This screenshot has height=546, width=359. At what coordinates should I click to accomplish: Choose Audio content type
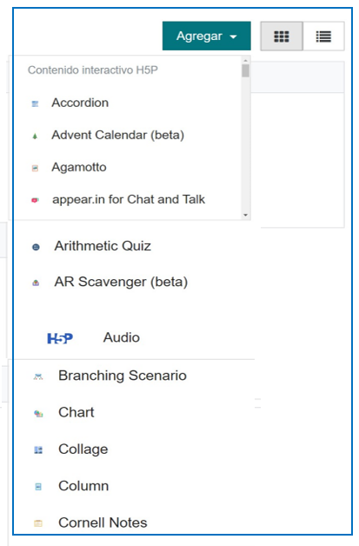[x=122, y=337]
